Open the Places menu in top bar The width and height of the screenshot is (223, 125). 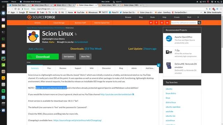(14, 1)
